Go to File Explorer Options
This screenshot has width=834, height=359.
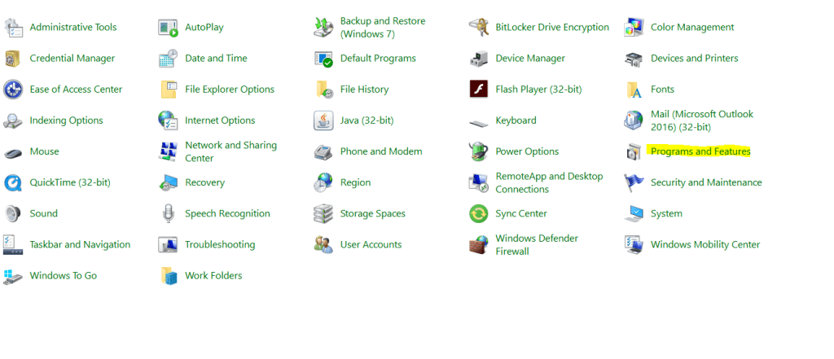point(230,90)
